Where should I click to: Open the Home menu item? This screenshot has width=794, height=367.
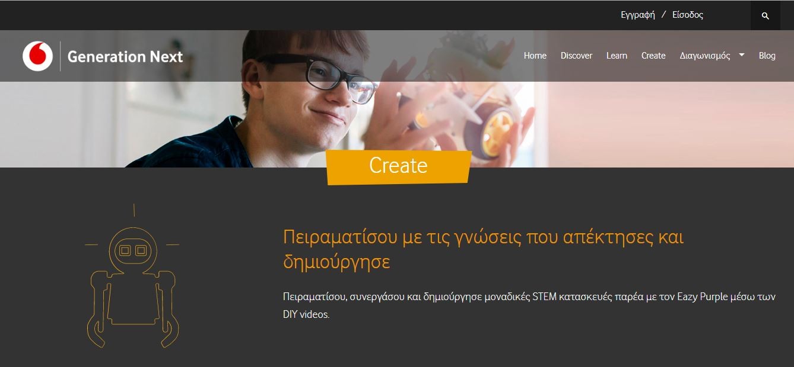click(535, 56)
